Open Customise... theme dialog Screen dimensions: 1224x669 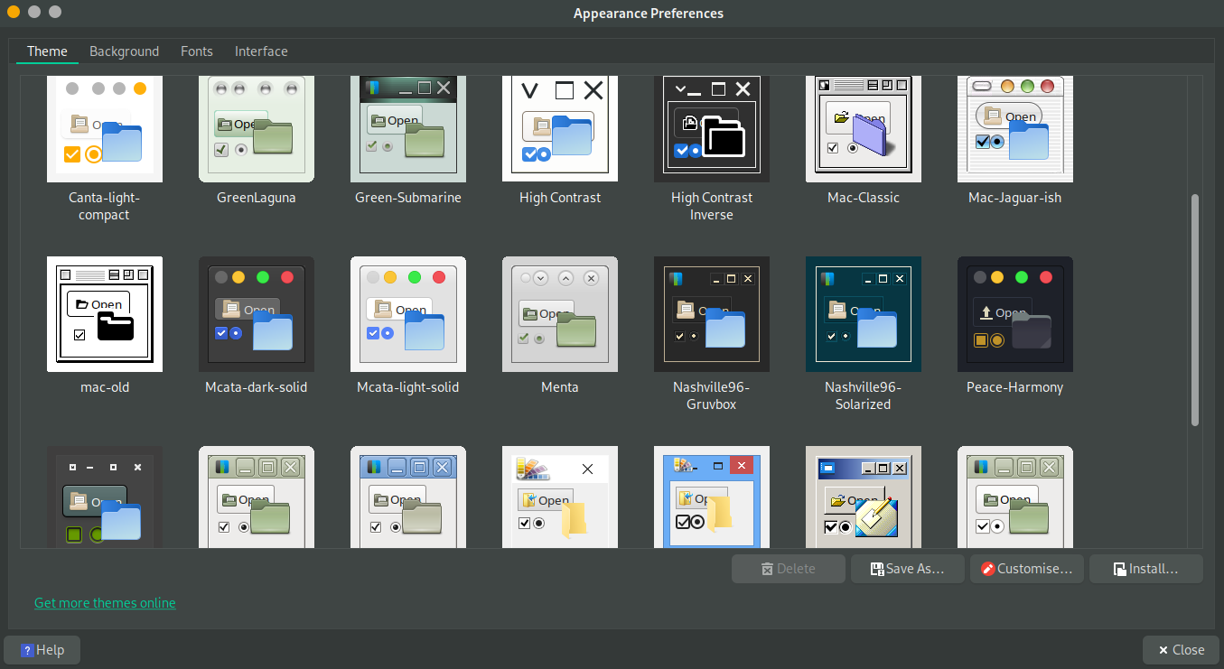point(1027,569)
